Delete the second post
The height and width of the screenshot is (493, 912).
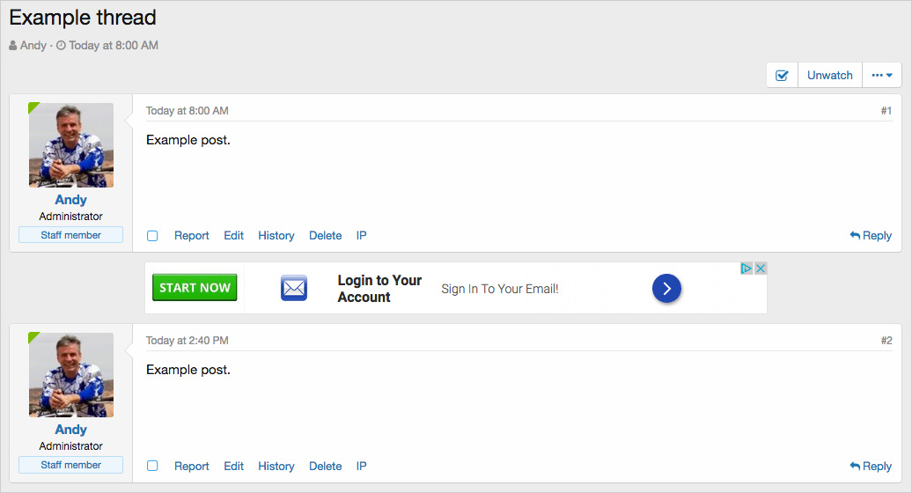click(x=325, y=467)
